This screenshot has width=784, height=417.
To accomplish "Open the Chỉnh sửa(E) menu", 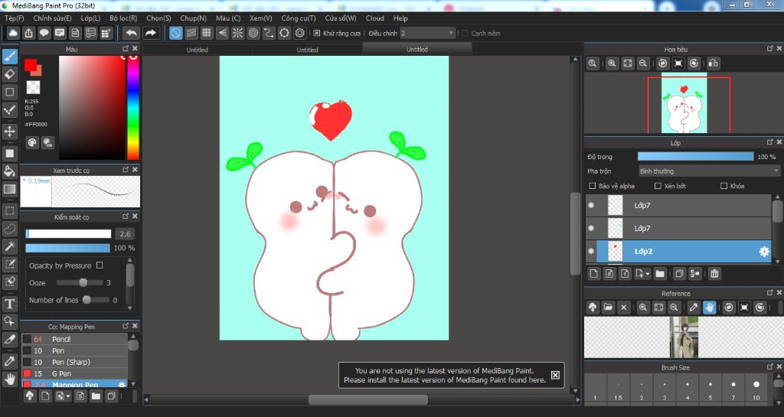I will [x=52, y=18].
